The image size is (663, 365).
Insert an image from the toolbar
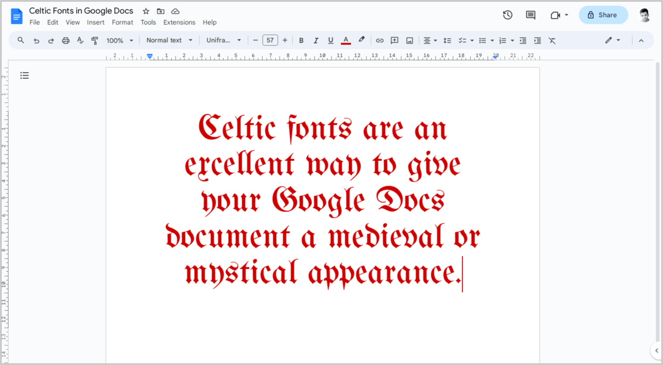409,40
